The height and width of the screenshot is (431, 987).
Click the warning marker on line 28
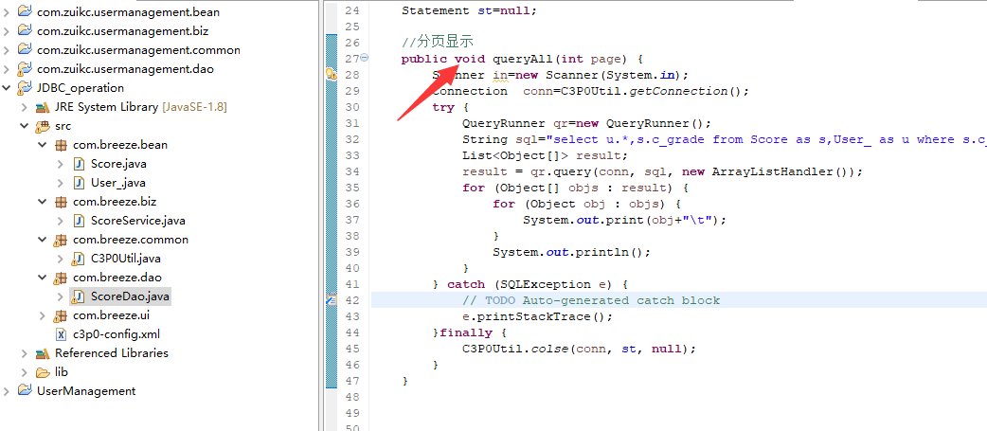[332, 75]
